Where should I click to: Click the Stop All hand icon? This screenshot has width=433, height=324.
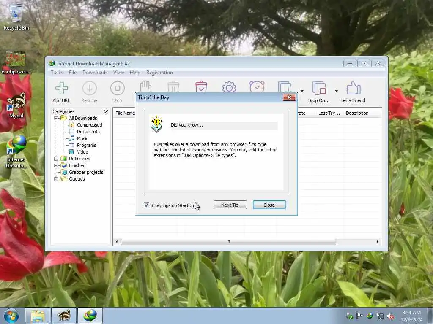pos(145,86)
